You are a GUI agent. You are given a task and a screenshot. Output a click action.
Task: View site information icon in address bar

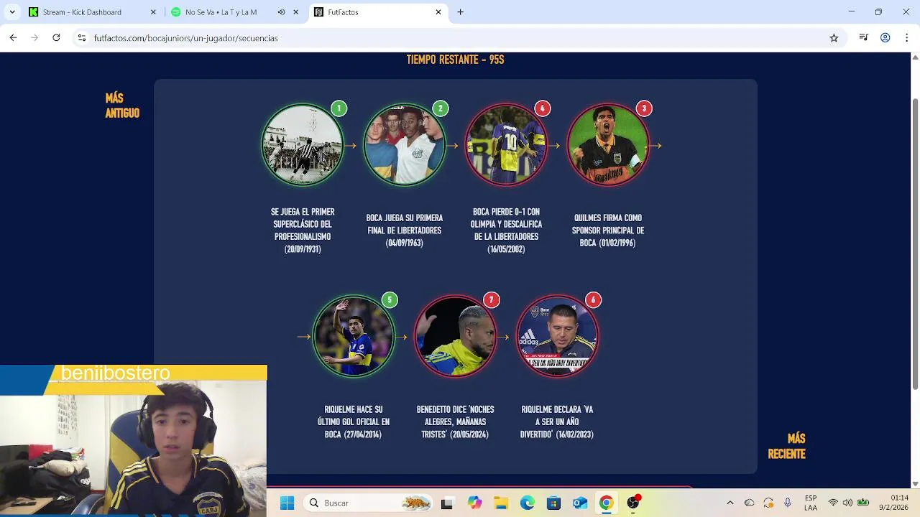tap(82, 38)
